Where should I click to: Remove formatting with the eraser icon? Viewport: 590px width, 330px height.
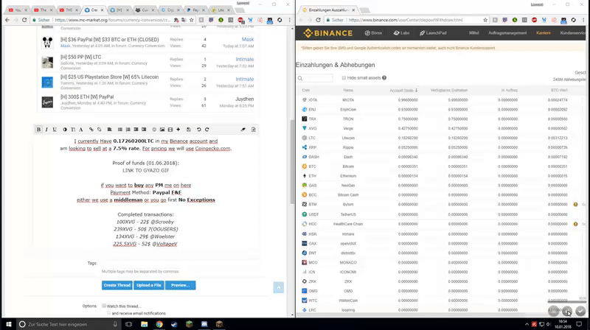[x=243, y=130]
